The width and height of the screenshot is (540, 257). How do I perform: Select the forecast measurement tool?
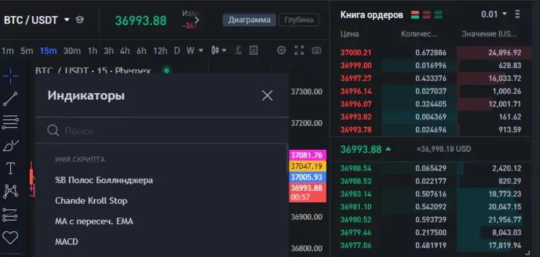coord(10,215)
